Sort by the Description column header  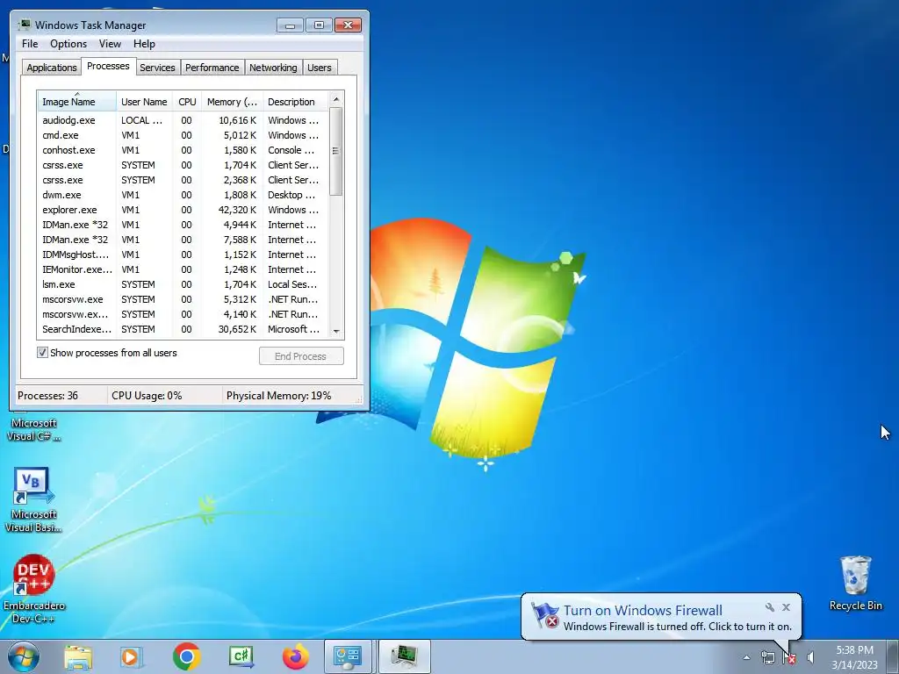pyautogui.click(x=295, y=102)
